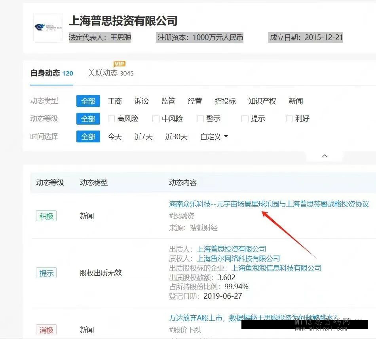Tick the 提示 level checkbox
The height and width of the screenshot is (339, 376).
point(245,119)
